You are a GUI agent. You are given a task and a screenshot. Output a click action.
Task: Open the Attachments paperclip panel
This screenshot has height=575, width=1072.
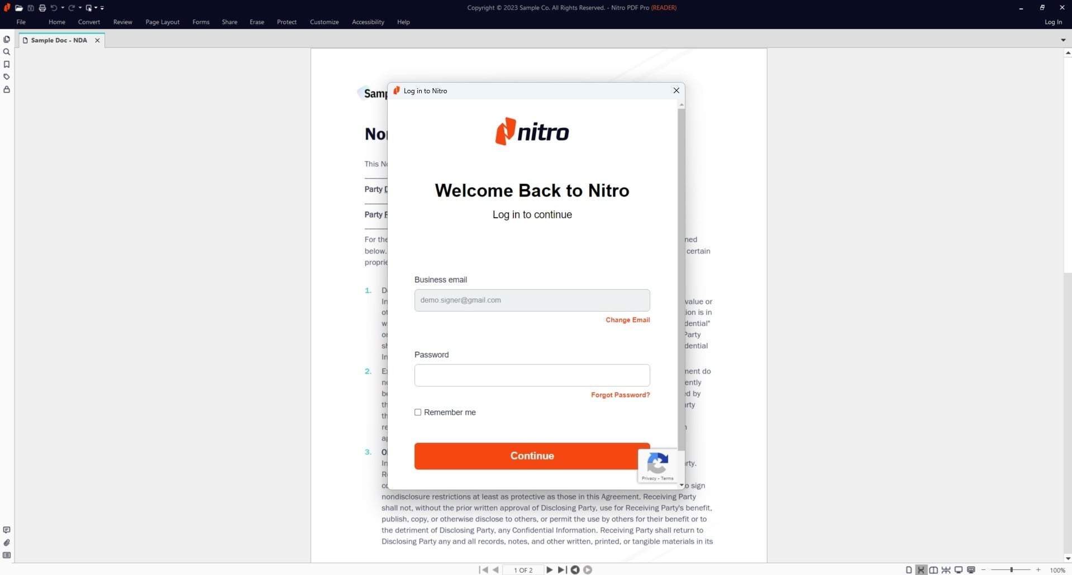(7, 543)
